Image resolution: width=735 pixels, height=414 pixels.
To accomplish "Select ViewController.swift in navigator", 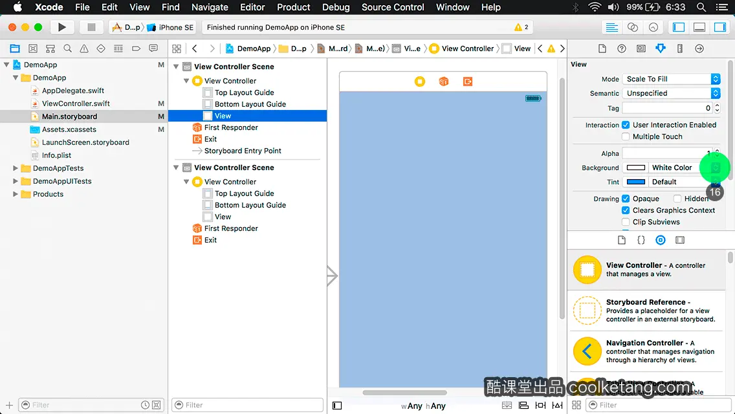I will click(x=76, y=103).
